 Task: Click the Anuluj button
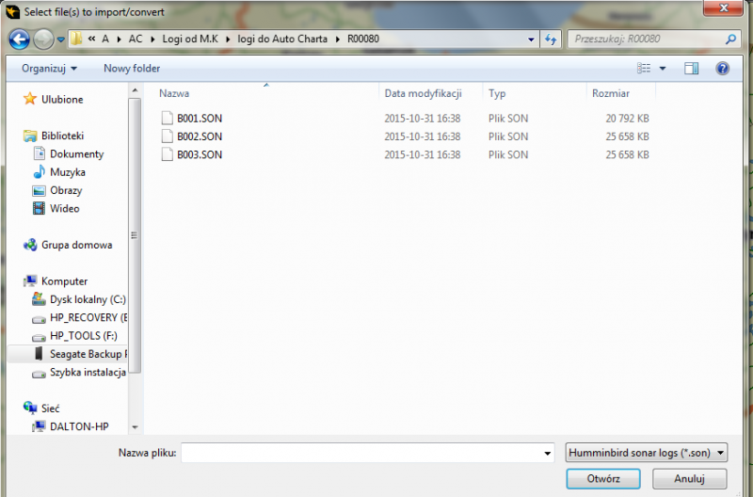pyautogui.click(x=689, y=478)
